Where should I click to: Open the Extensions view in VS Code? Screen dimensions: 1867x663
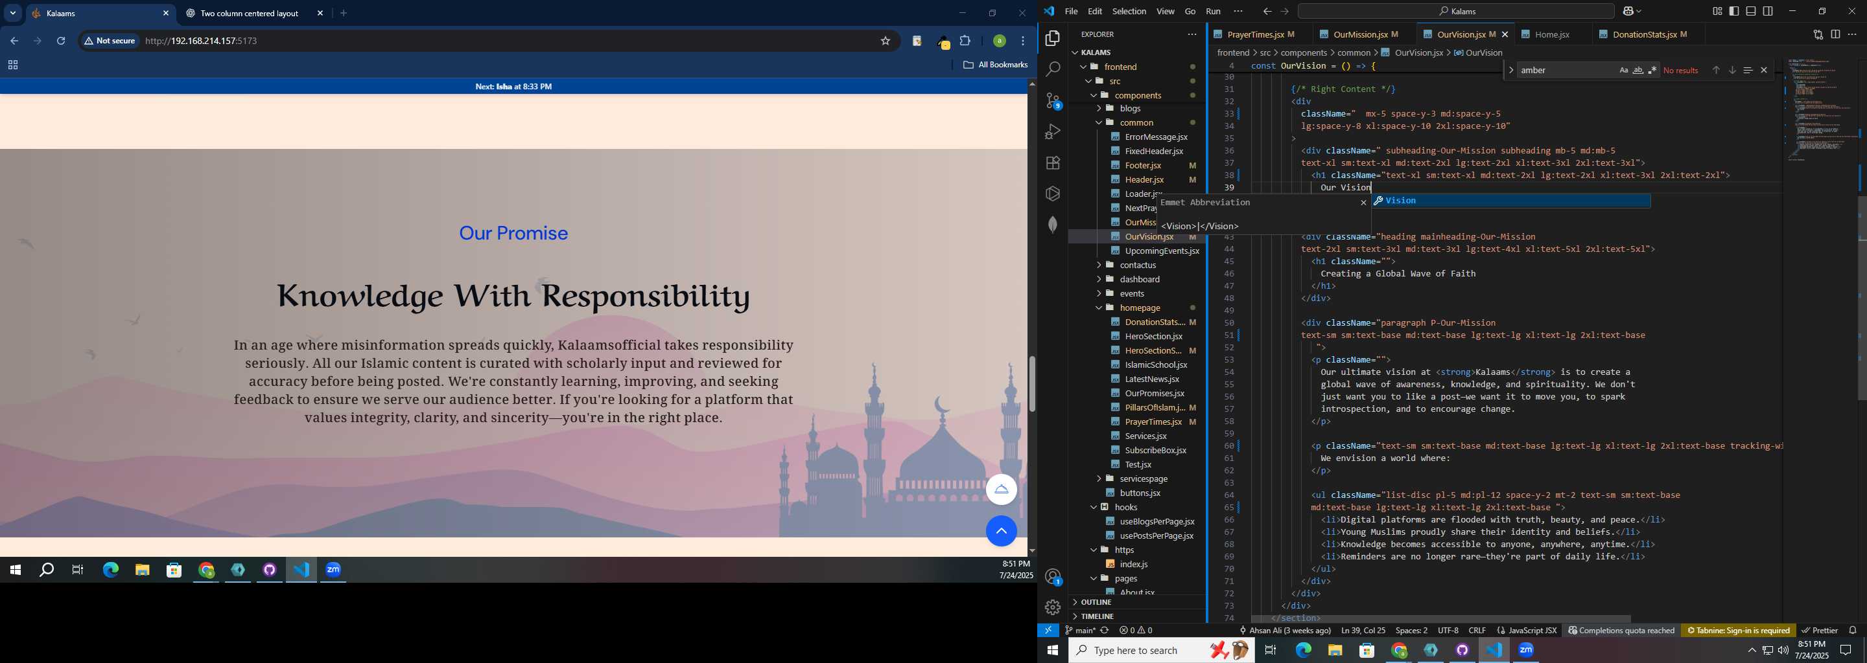coord(1053,163)
